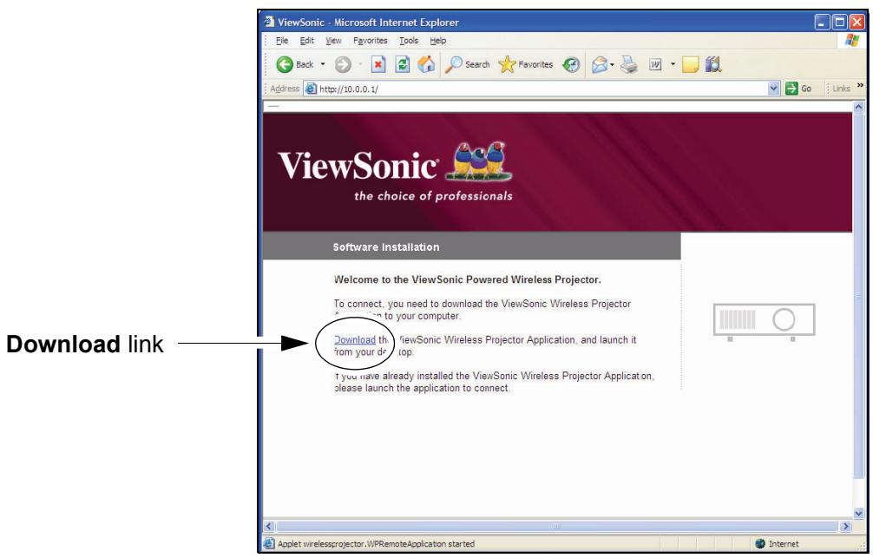
Task: Click the status text Applet wirelessprojector.WPRemoteApplication started
Action: pos(376,543)
